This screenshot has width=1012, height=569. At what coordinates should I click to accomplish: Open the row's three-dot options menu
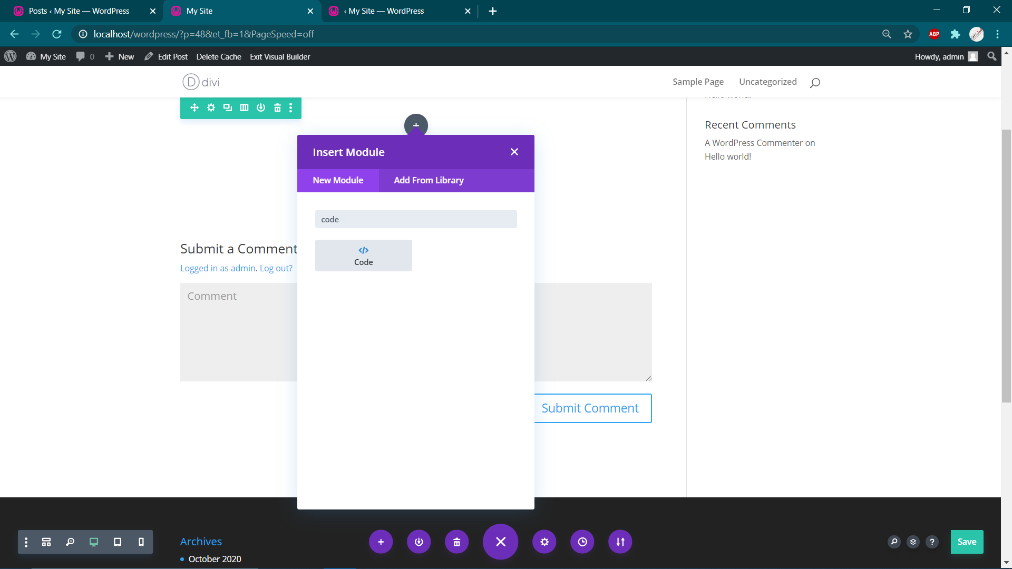pyautogui.click(x=291, y=108)
